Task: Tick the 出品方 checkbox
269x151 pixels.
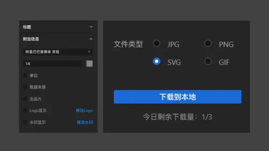Action: point(25,99)
